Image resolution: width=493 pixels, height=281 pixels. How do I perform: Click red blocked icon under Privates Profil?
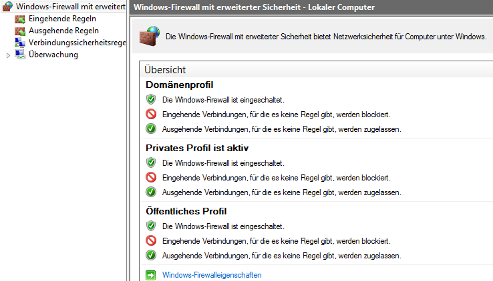[151, 178]
